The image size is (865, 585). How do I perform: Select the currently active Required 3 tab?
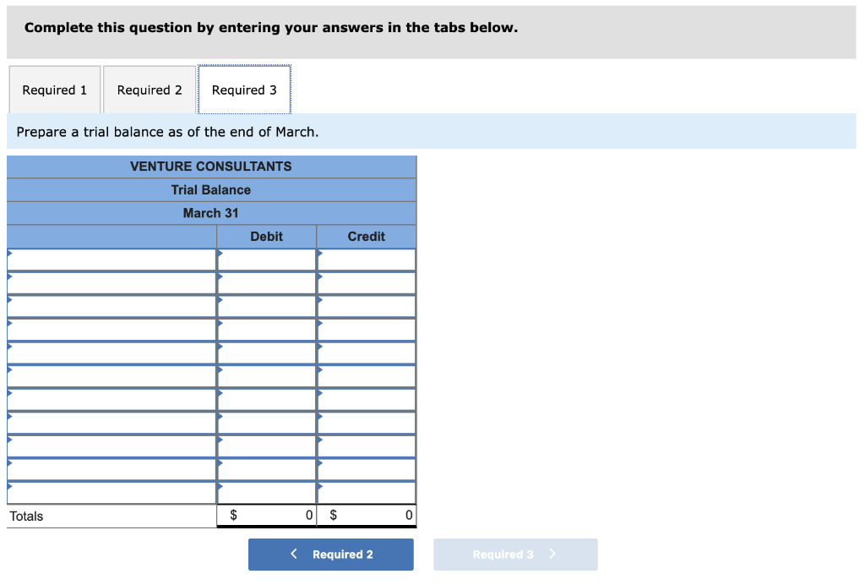pos(244,90)
